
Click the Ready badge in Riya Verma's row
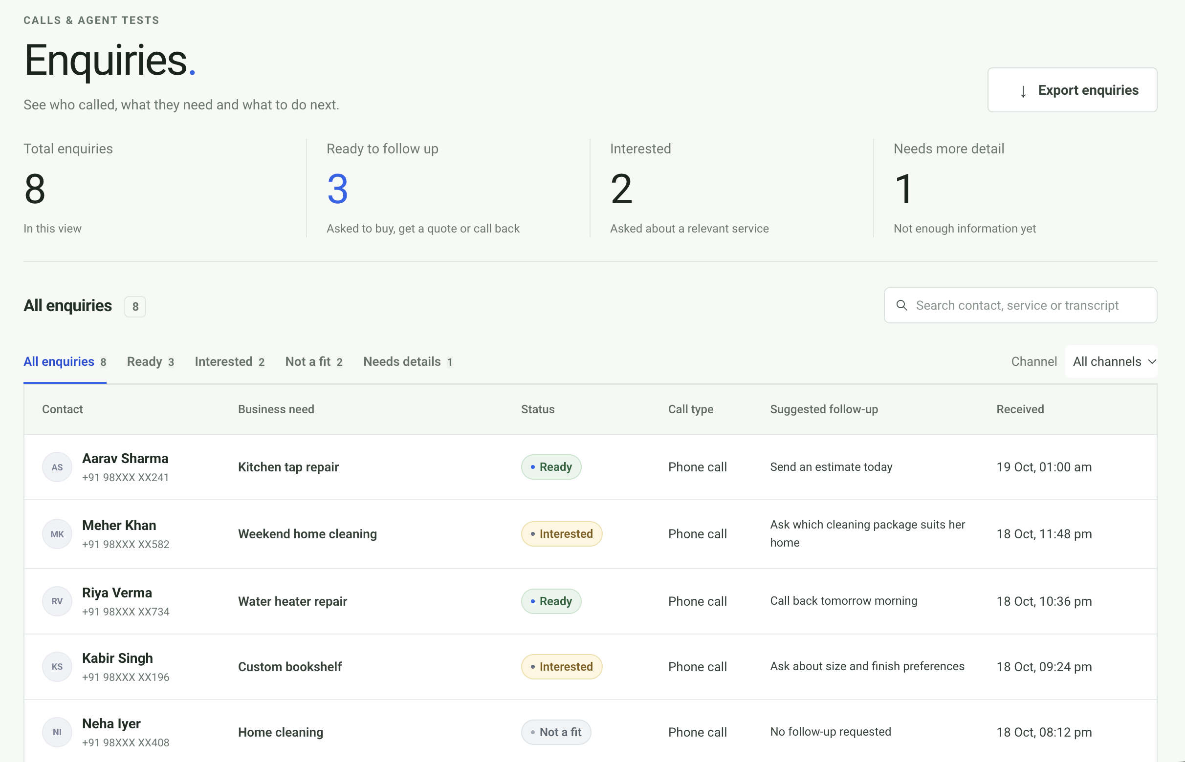coord(551,601)
